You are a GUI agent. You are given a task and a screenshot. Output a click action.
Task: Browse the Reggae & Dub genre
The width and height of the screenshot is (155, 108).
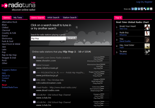(9, 58)
